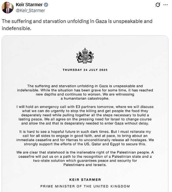Click the "a humanitarian catastrophe." line
The height and width of the screenshot is (192, 172).
pos(85,99)
